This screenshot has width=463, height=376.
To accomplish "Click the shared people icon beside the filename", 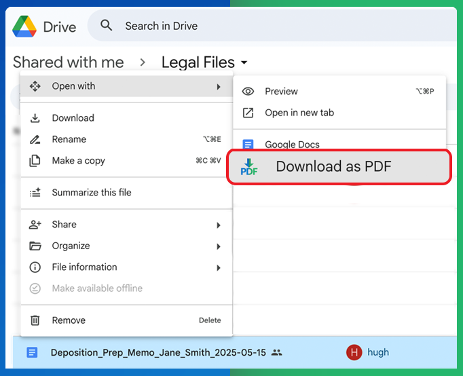I will (276, 353).
